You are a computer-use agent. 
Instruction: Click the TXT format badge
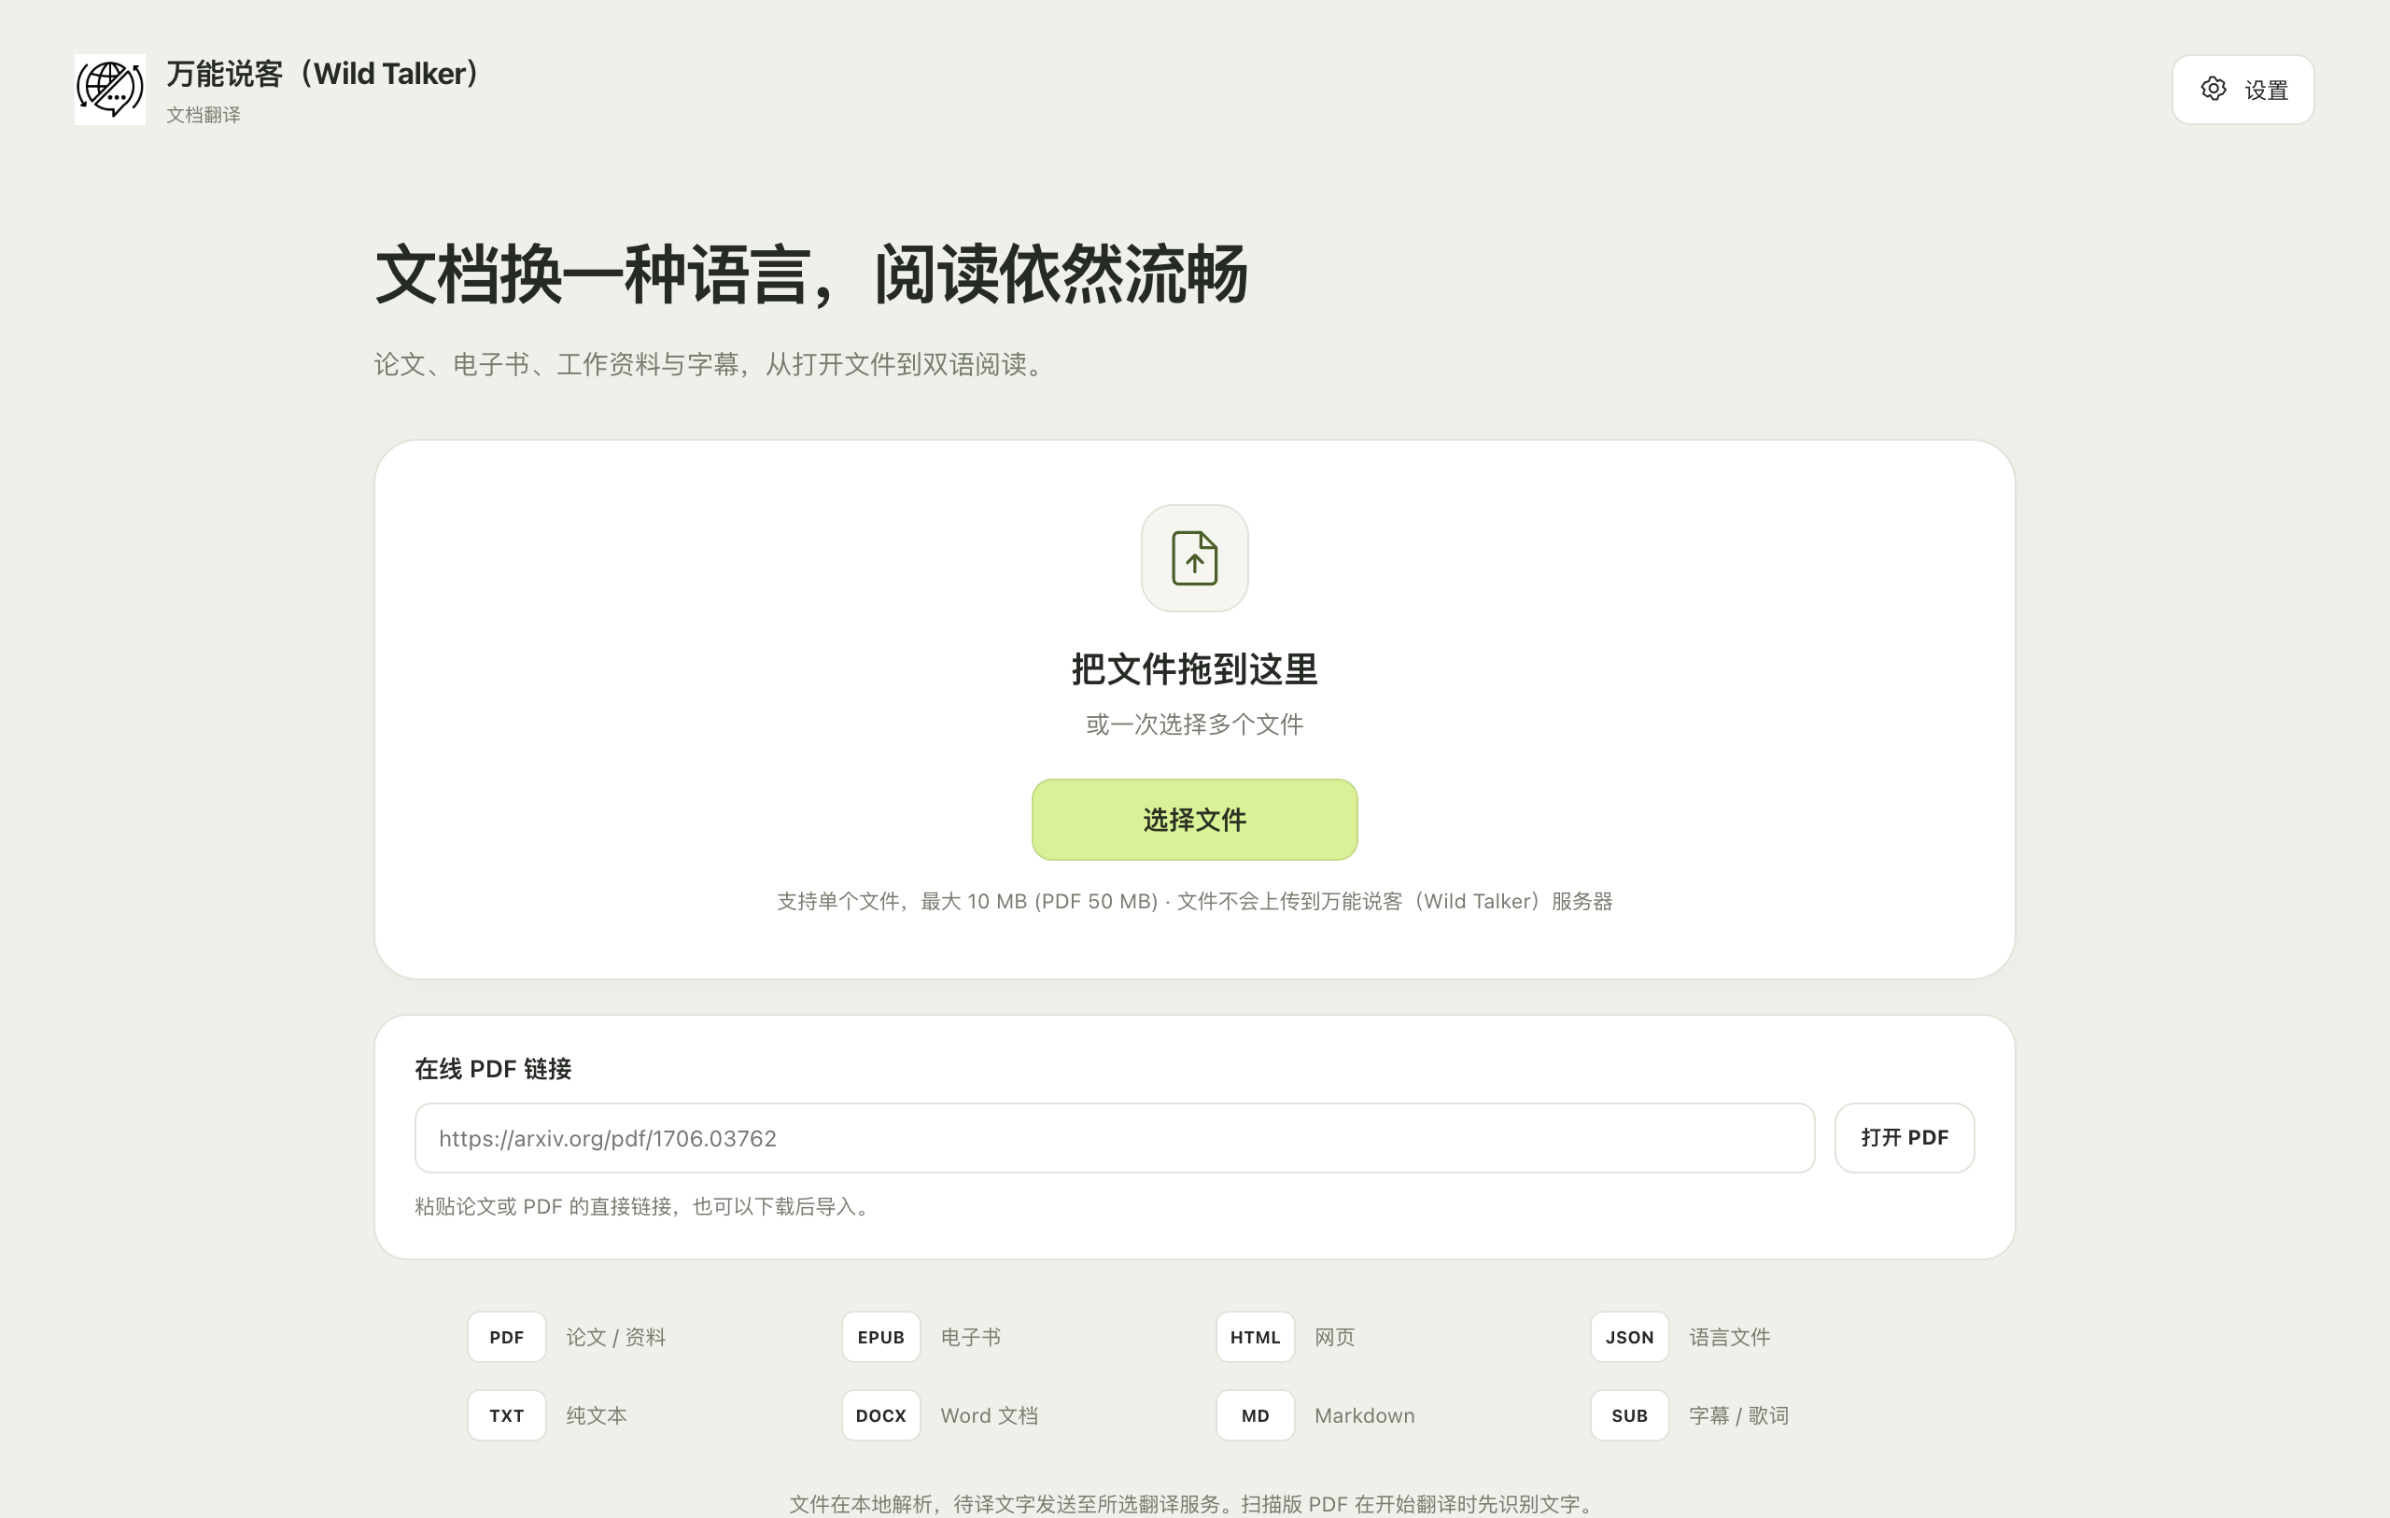coord(506,1415)
